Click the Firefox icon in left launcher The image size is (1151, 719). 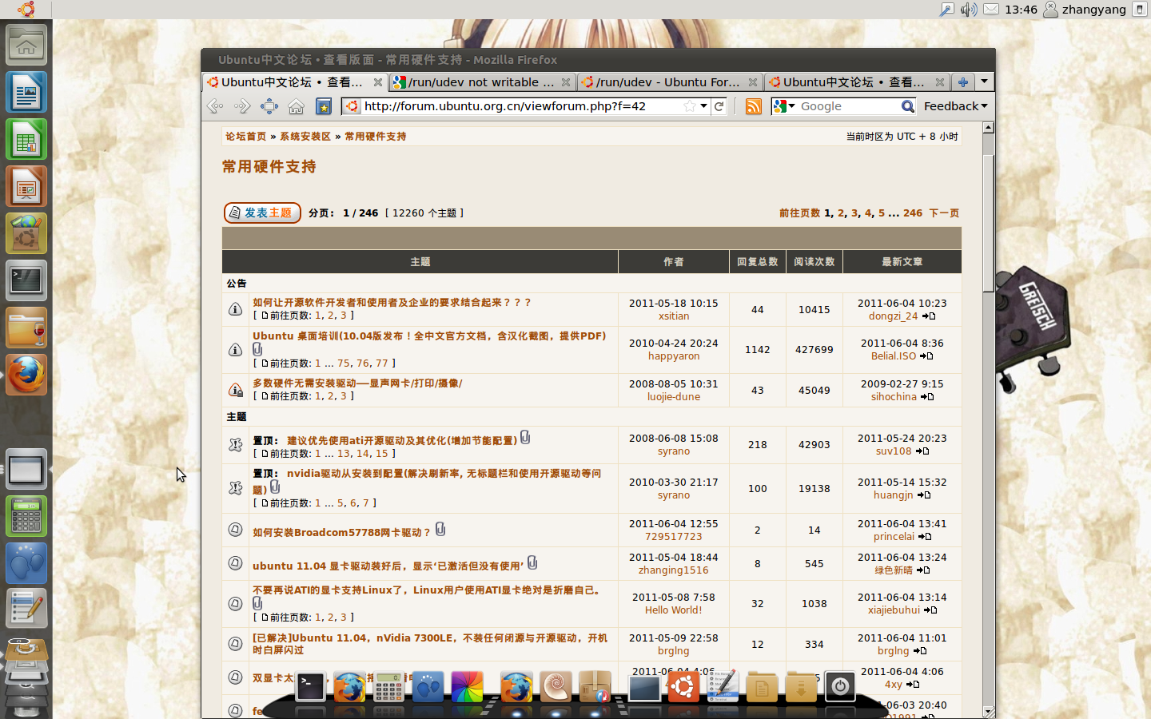pyautogui.click(x=26, y=375)
